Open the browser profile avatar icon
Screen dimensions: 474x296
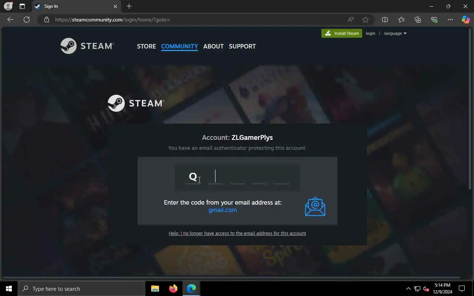coord(8,6)
